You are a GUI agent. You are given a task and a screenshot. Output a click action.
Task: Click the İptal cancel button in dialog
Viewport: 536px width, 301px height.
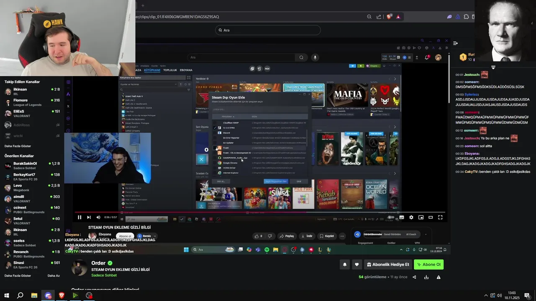pos(299,181)
